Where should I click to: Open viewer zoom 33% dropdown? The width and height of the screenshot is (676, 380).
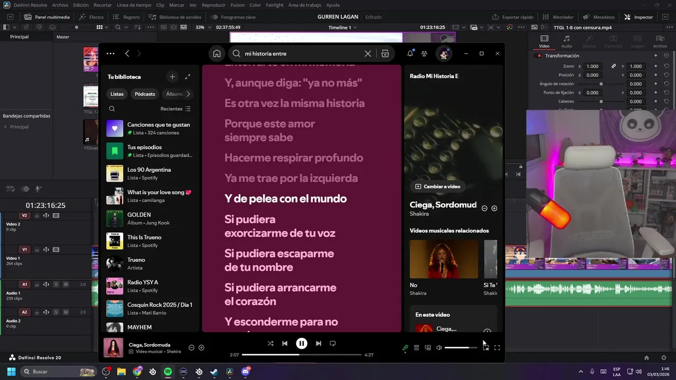(202, 27)
